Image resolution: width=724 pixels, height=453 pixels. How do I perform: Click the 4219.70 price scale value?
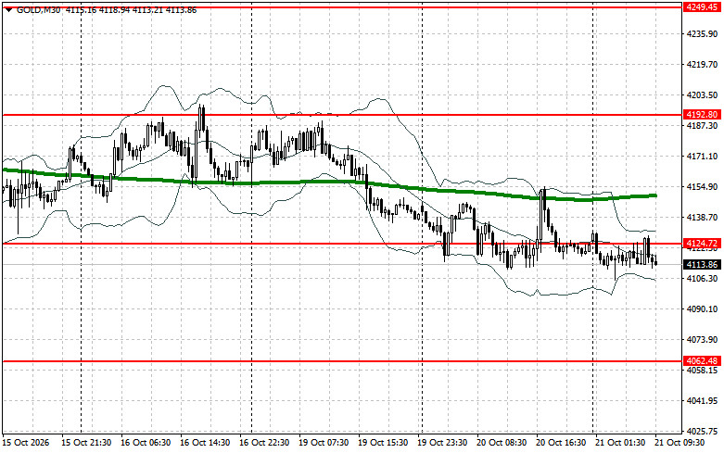click(702, 65)
